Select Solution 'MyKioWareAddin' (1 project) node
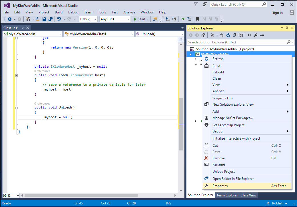This screenshot has width=297, height=207. 225,49
